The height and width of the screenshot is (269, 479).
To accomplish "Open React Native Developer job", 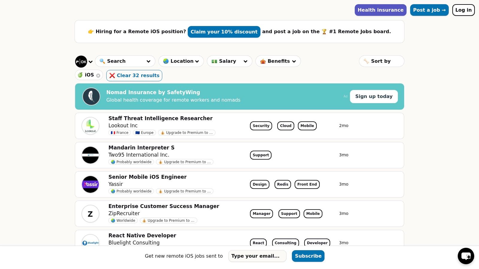I will point(142,236).
